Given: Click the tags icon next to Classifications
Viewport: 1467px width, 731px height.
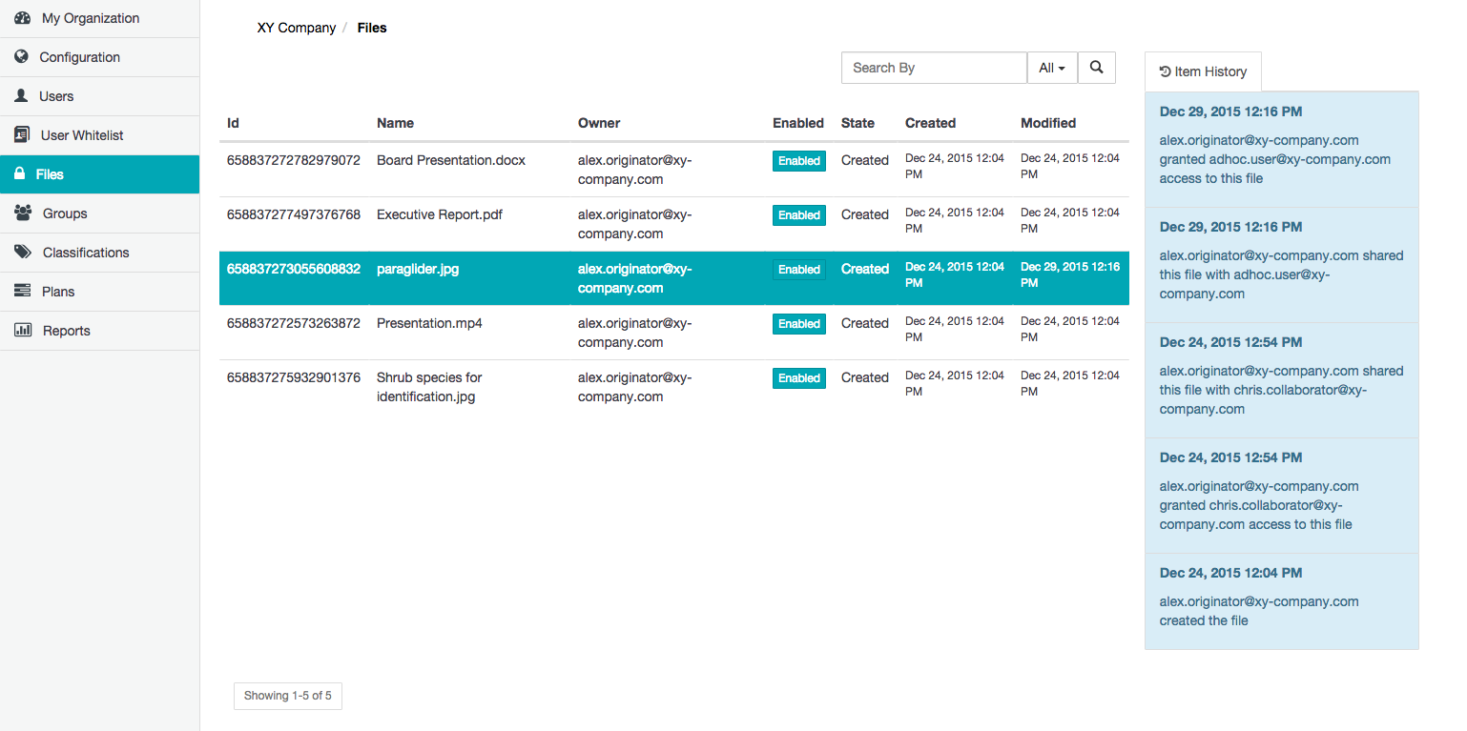Looking at the screenshot, I should [x=23, y=253].
